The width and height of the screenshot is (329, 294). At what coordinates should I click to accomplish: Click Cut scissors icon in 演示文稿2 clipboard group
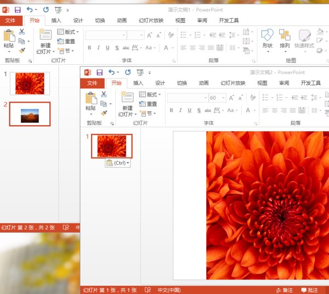pyautogui.click(x=103, y=94)
